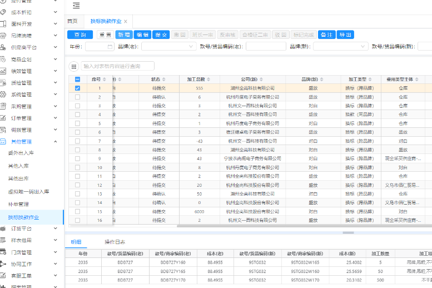Image resolution: width=432 pixels, height=288 pixels.
Task: Open the 品牌(新) dropdown
Action: point(339,47)
